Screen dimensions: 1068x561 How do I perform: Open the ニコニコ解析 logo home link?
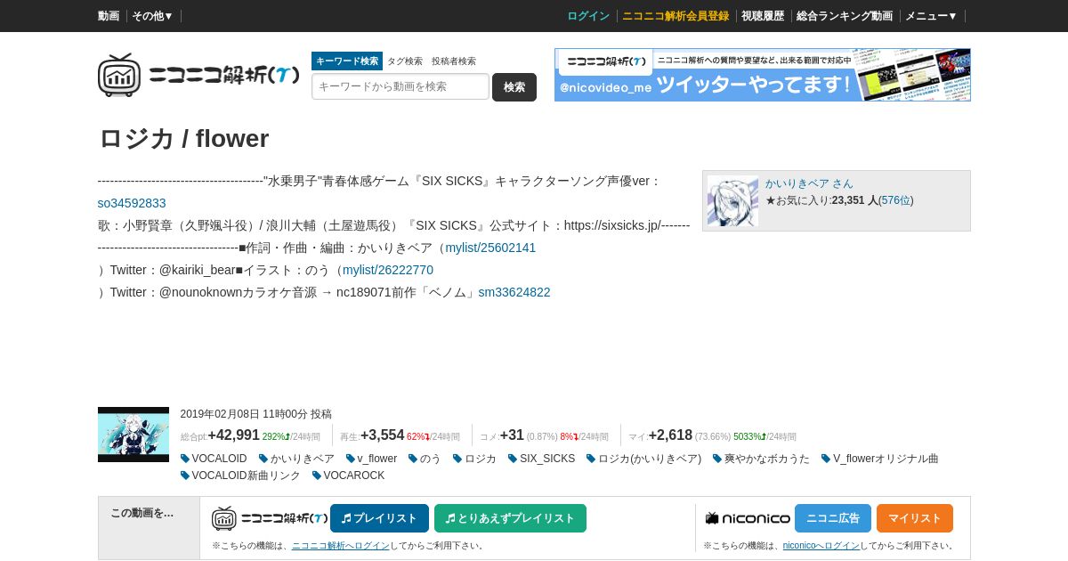(x=198, y=76)
